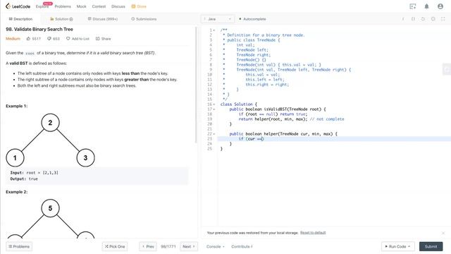Viewport: 451px width, 254px height.
Task: Click the 98/1771 problem counter
Action: (168, 246)
